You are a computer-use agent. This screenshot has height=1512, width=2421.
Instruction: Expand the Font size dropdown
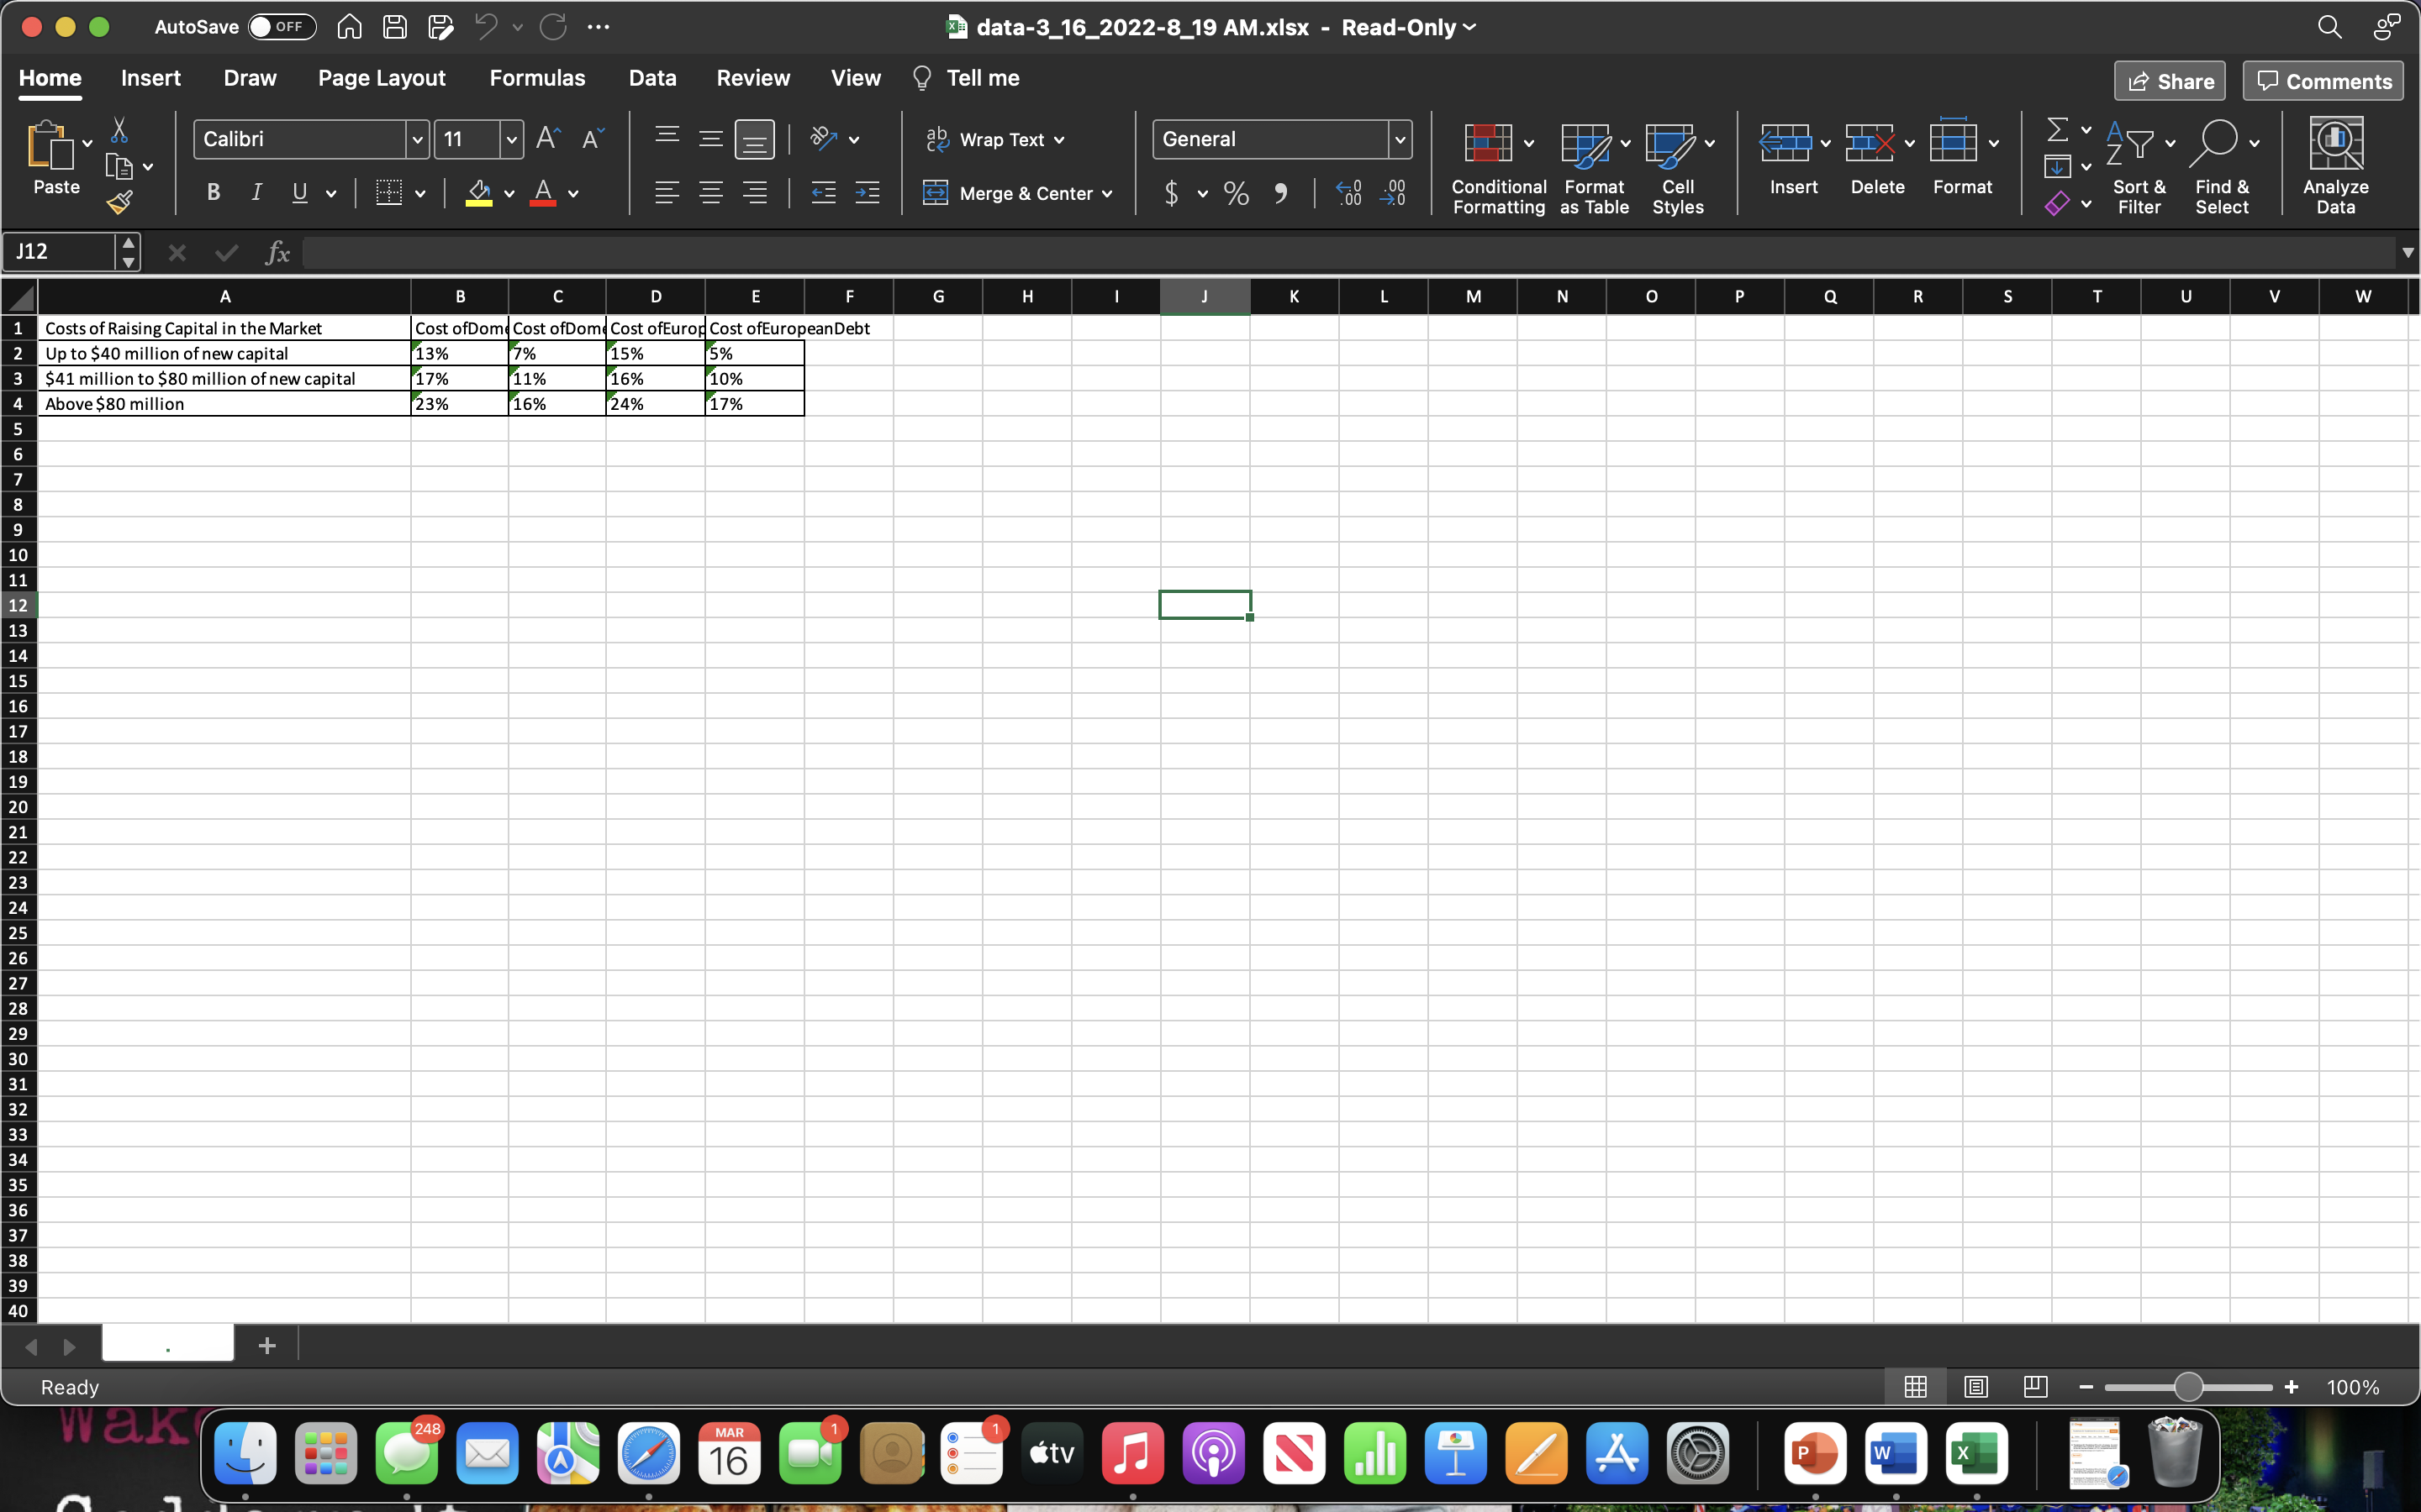coord(511,139)
